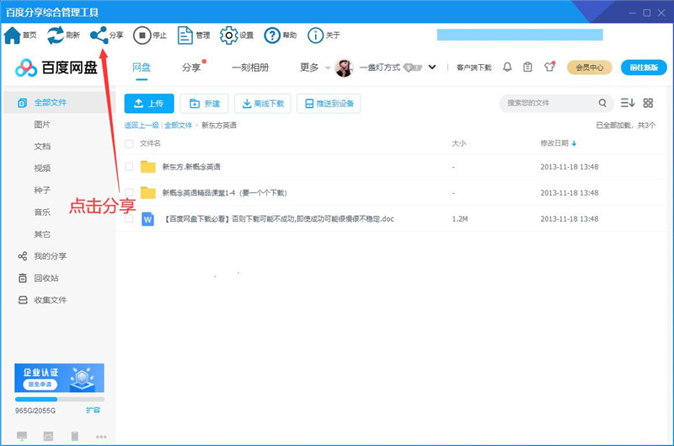
Task: Click the 分享 share toolbar icon
Action: (x=99, y=35)
